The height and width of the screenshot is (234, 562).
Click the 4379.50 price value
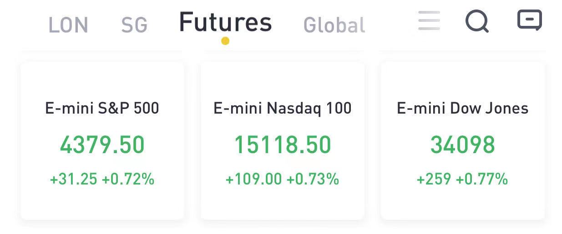[x=102, y=145]
